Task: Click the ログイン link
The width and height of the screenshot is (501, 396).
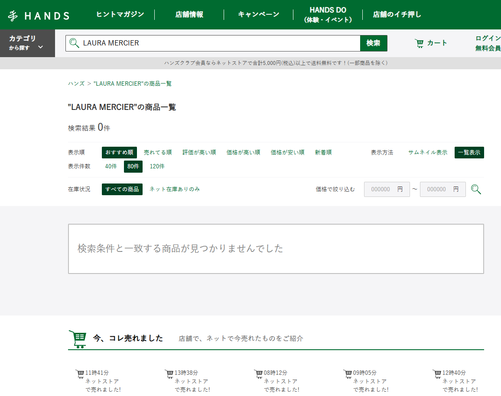Action: [488, 38]
